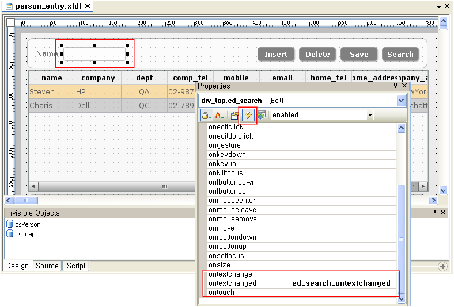The height and width of the screenshot is (307, 454).
Task: Click the alphabetical sort icon in Properties
Action: 220,115
